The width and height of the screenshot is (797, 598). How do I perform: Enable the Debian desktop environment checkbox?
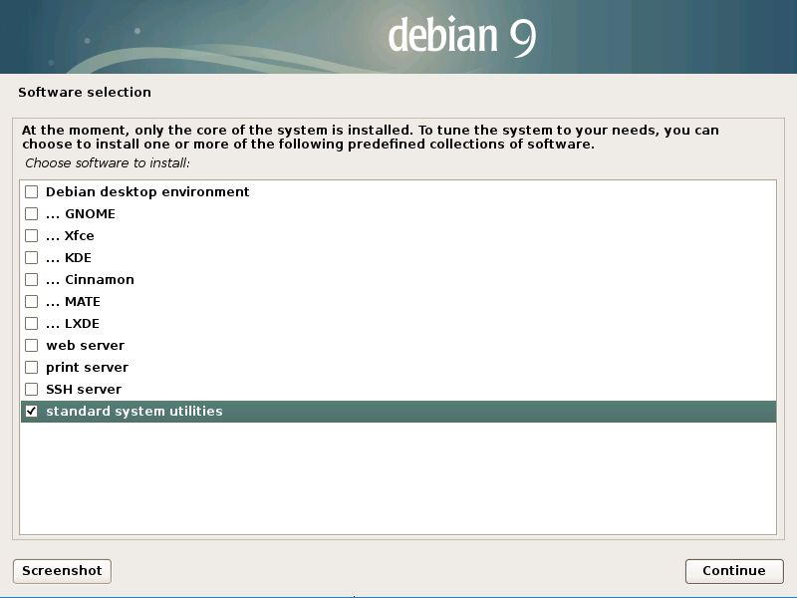pyautogui.click(x=32, y=191)
